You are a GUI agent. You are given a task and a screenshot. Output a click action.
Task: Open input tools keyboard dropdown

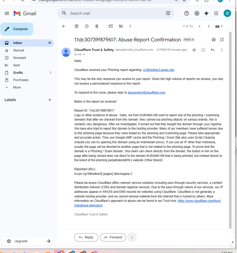tap(219, 26)
